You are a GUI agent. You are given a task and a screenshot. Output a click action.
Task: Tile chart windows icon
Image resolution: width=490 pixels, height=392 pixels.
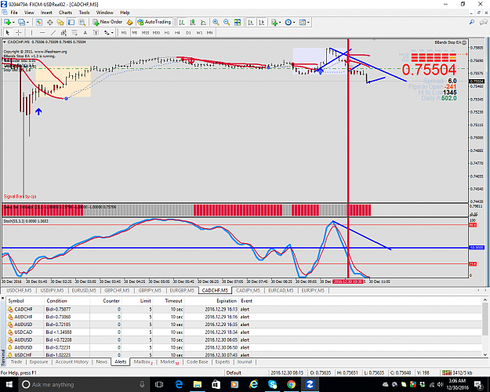click(x=238, y=22)
